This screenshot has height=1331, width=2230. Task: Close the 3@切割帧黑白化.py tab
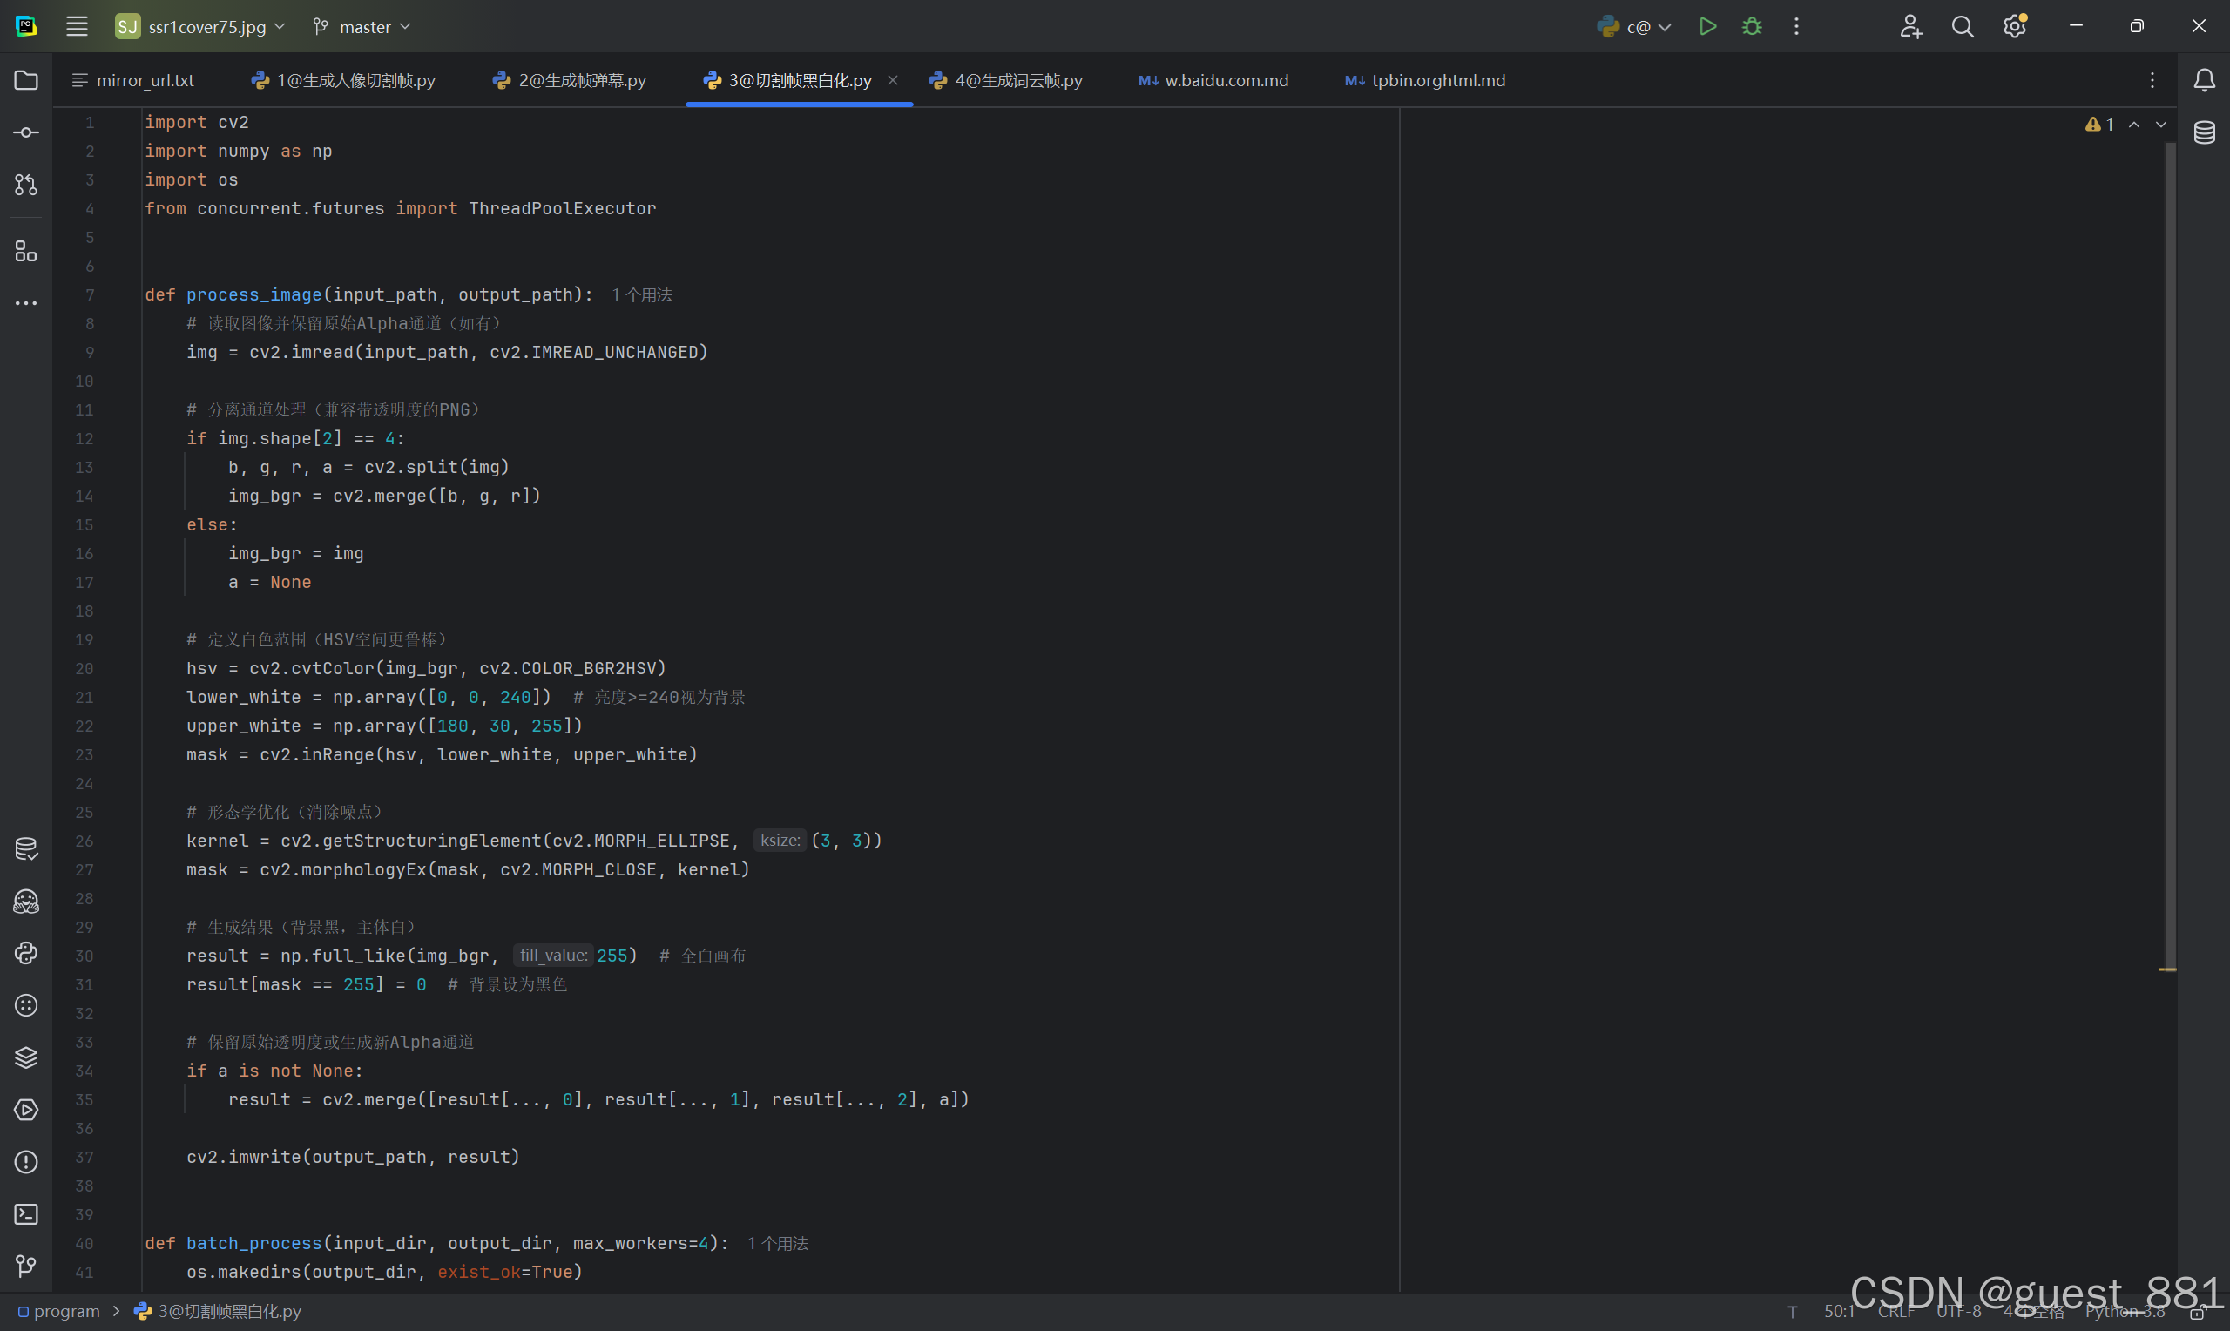(892, 80)
